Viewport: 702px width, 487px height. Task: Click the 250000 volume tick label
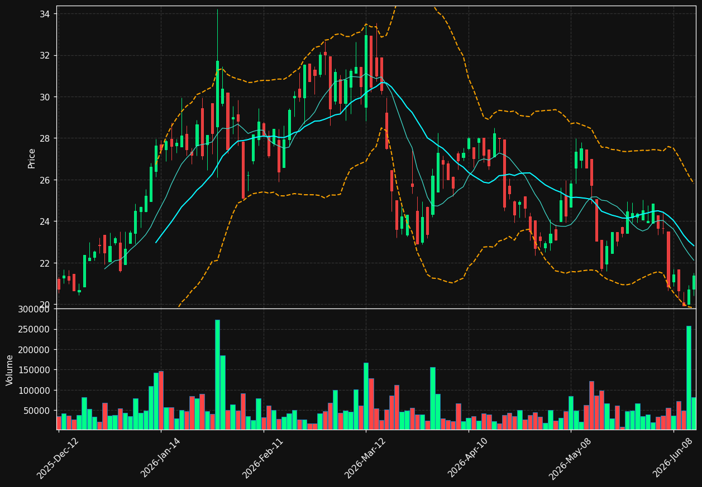35,329
